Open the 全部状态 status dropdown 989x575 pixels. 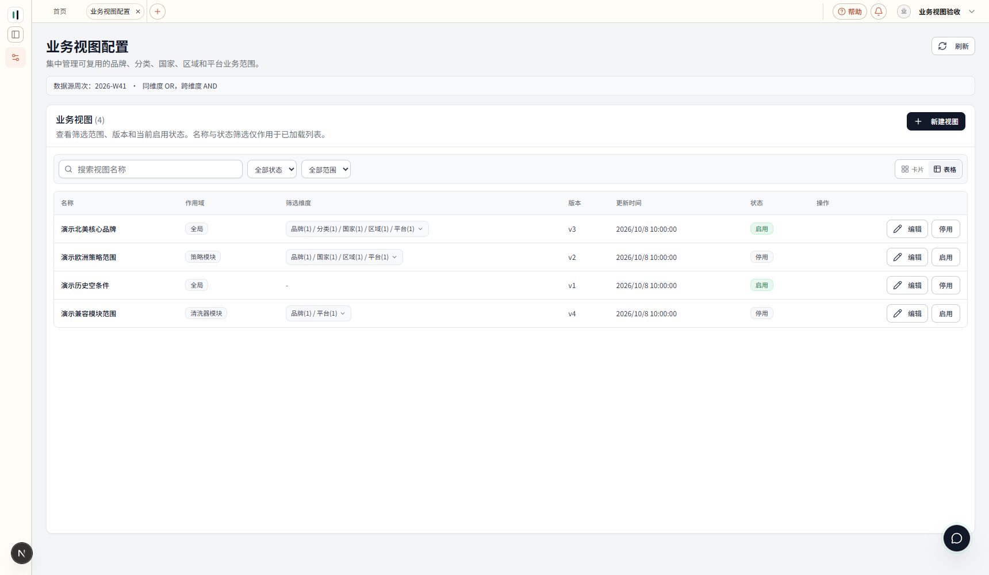click(272, 169)
